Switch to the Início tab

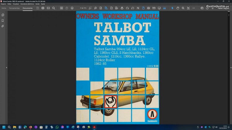coord(4,8)
